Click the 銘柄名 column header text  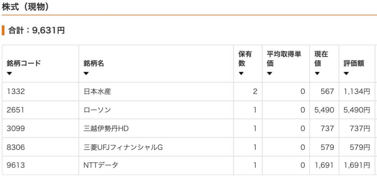[x=94, y=64]
